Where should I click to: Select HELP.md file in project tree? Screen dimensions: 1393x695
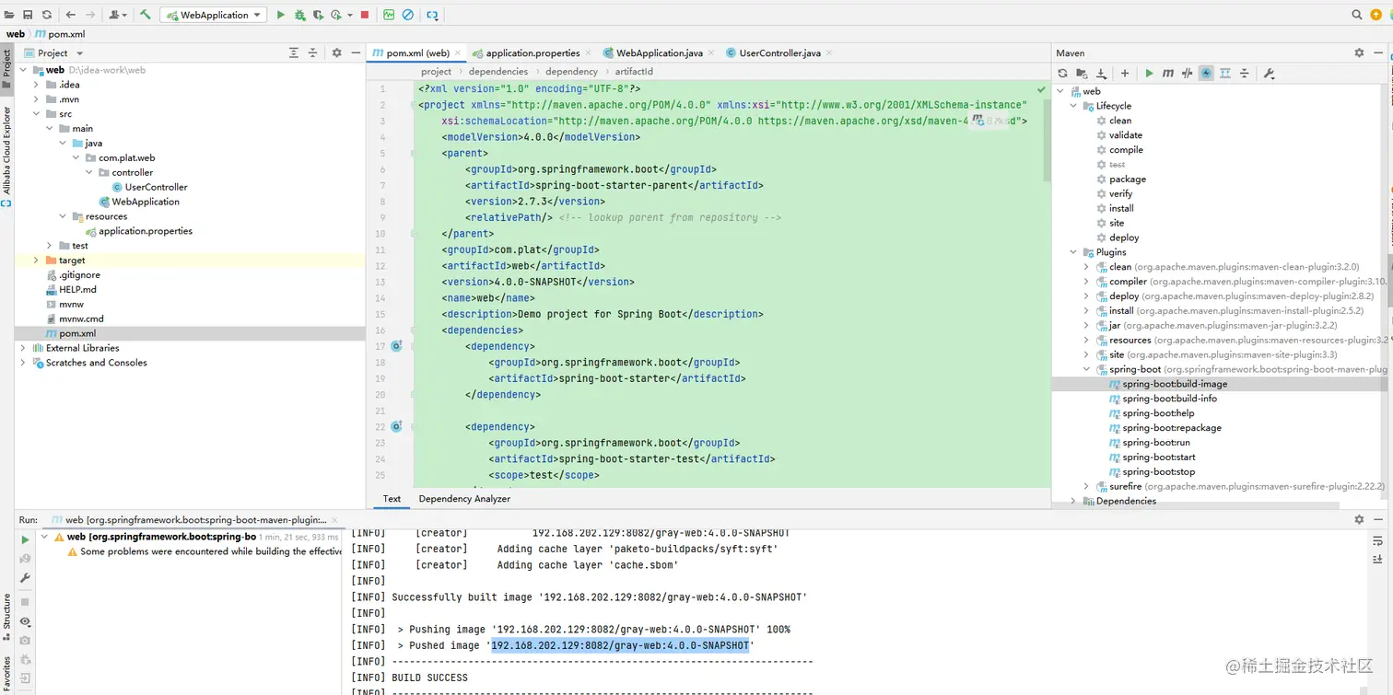[x=77, y=289]
